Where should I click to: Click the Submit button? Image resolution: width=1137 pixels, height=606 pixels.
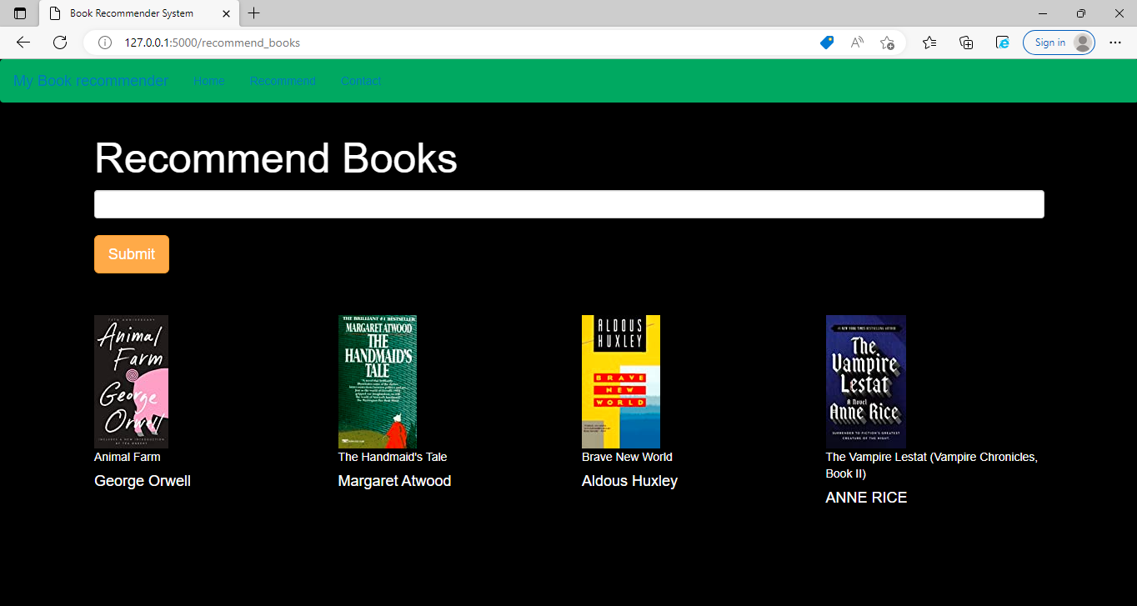[x=131, y=253]
